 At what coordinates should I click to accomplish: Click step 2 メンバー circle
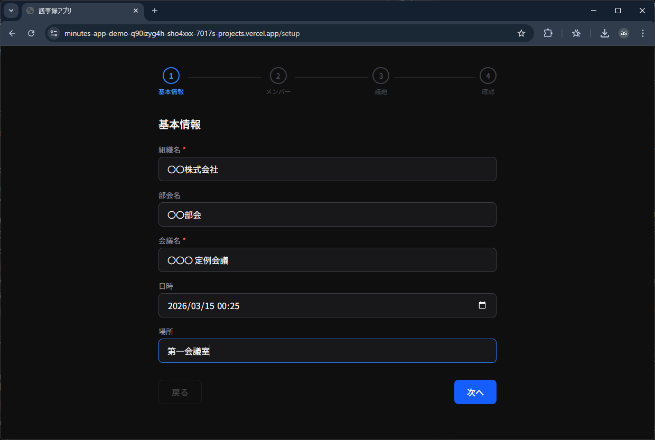point(278,76)
